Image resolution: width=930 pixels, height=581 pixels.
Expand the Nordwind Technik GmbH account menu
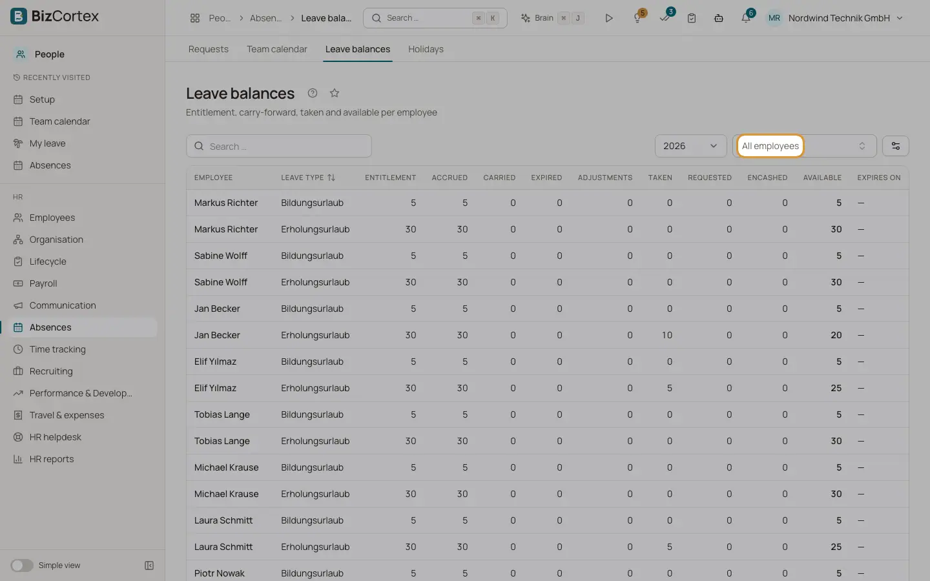[x=834, y=18]
